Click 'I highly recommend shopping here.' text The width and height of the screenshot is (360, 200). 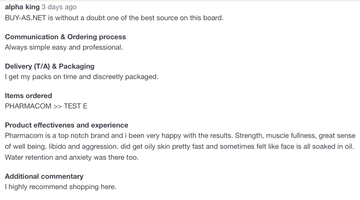tap(61, 187)
